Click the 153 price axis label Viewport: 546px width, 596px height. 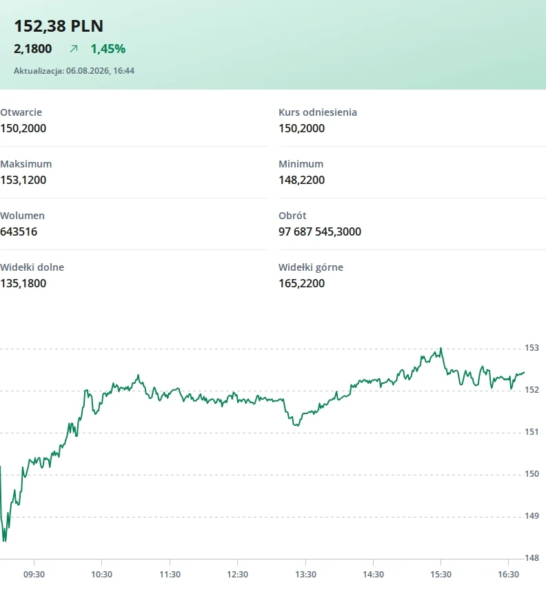point(532,348)
